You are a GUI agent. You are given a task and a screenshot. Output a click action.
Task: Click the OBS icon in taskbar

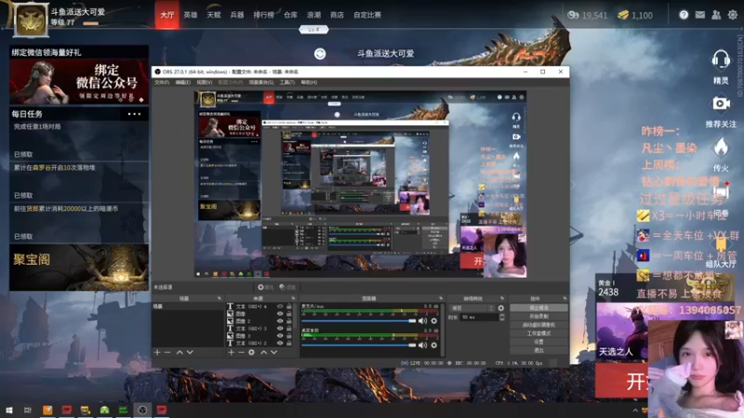[x=142, y=410]
